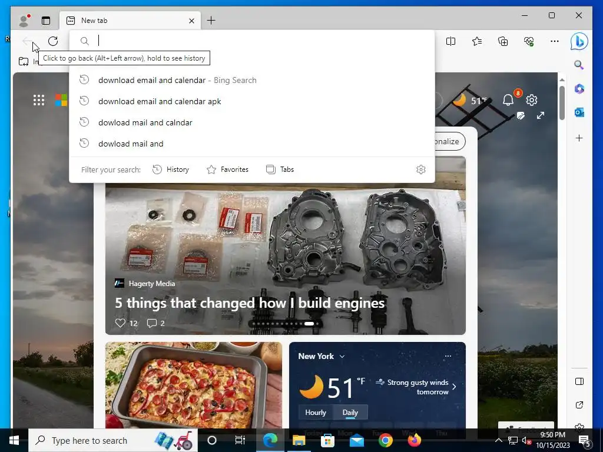Open page settings gear icon
This screenshot has width=603, height=452.
coord(532,100)
